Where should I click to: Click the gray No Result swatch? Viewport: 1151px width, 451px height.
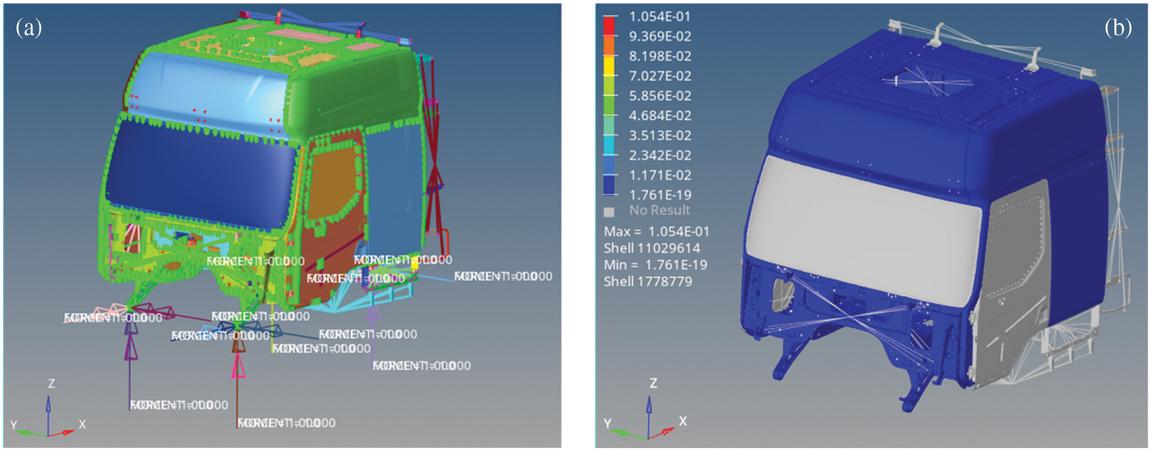point(609,211)
